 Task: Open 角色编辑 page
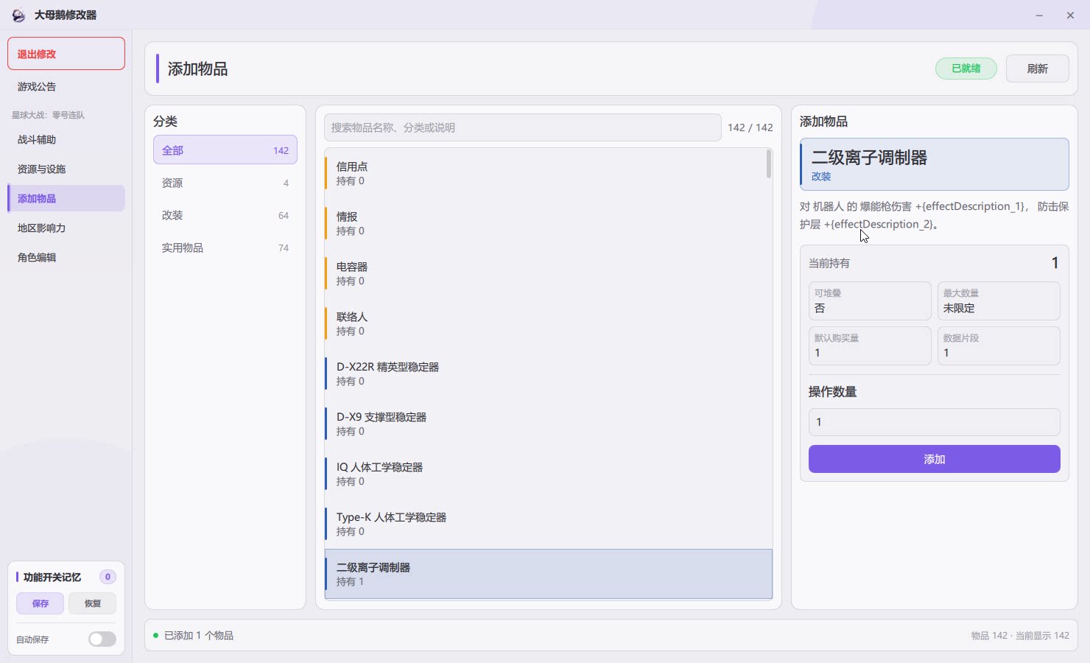pos(66,257)
